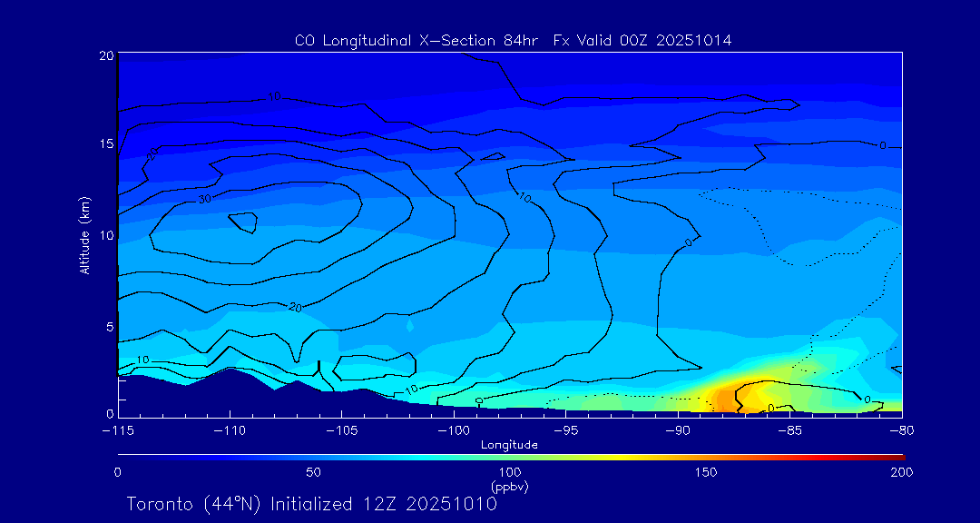Click the Toronto (44°N) initialization footer text

[x=311, y=504]
